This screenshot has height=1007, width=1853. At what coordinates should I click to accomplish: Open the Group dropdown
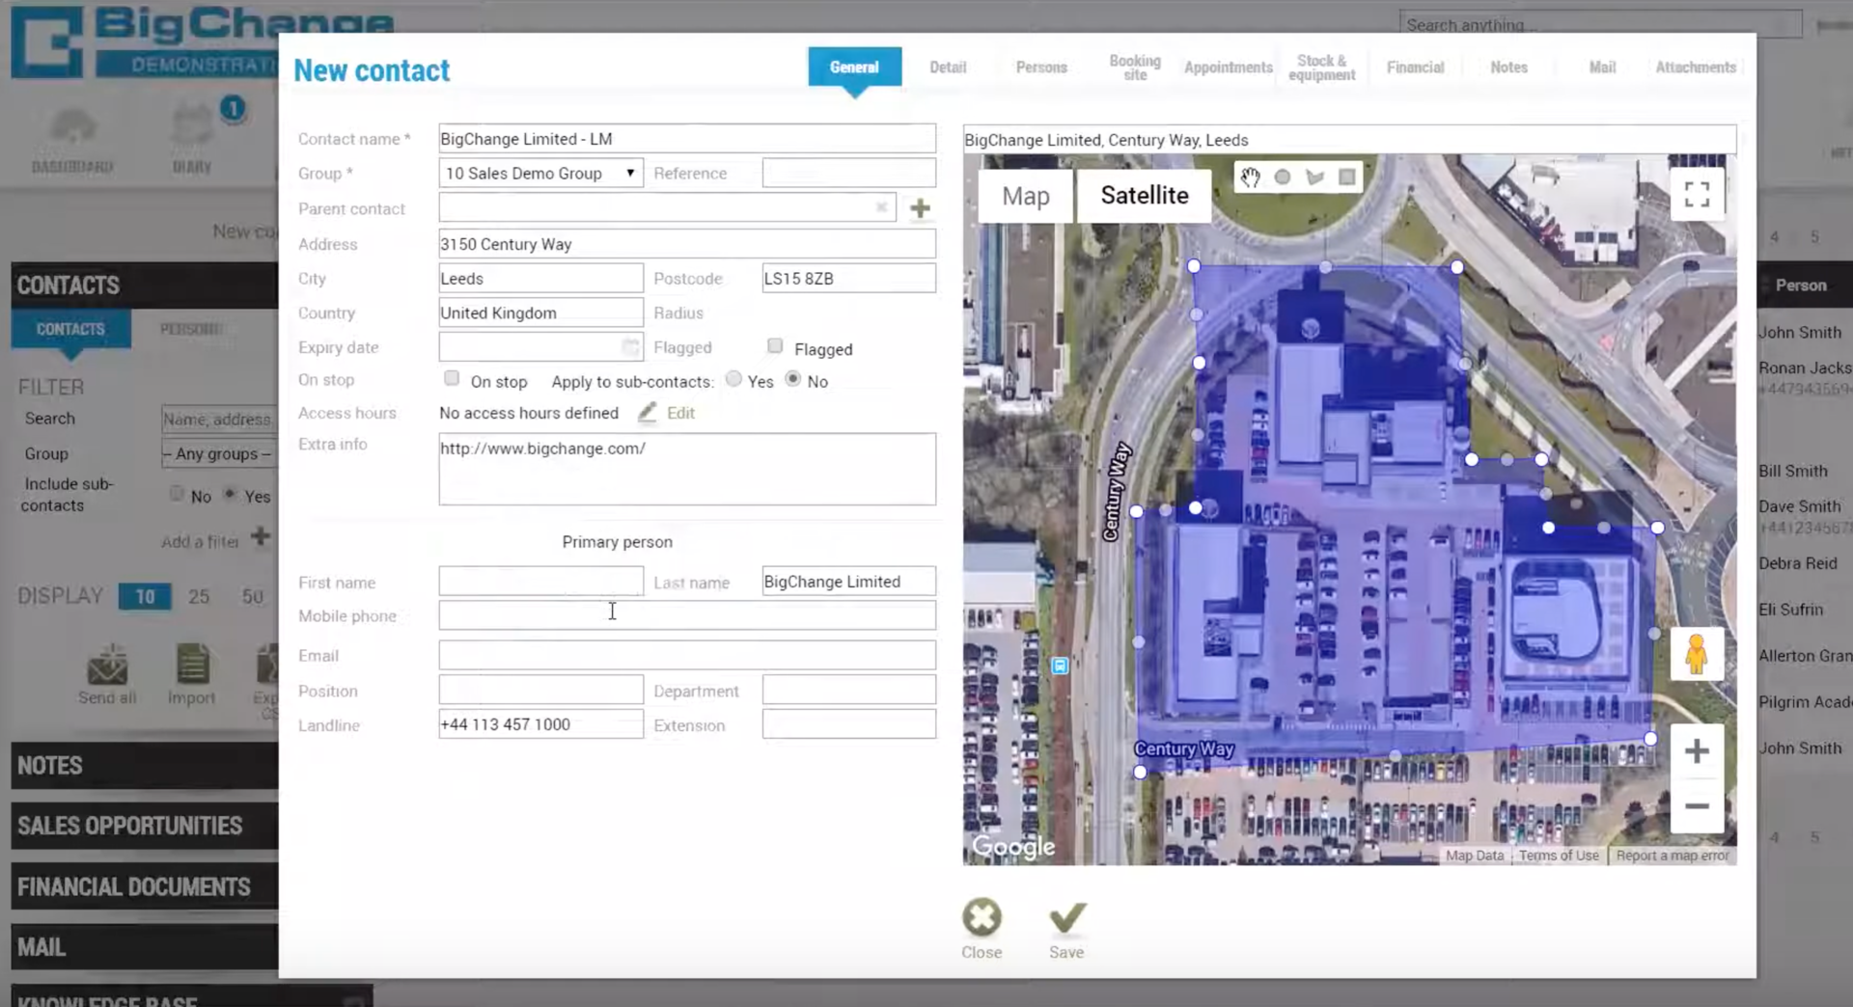point(540,174)
